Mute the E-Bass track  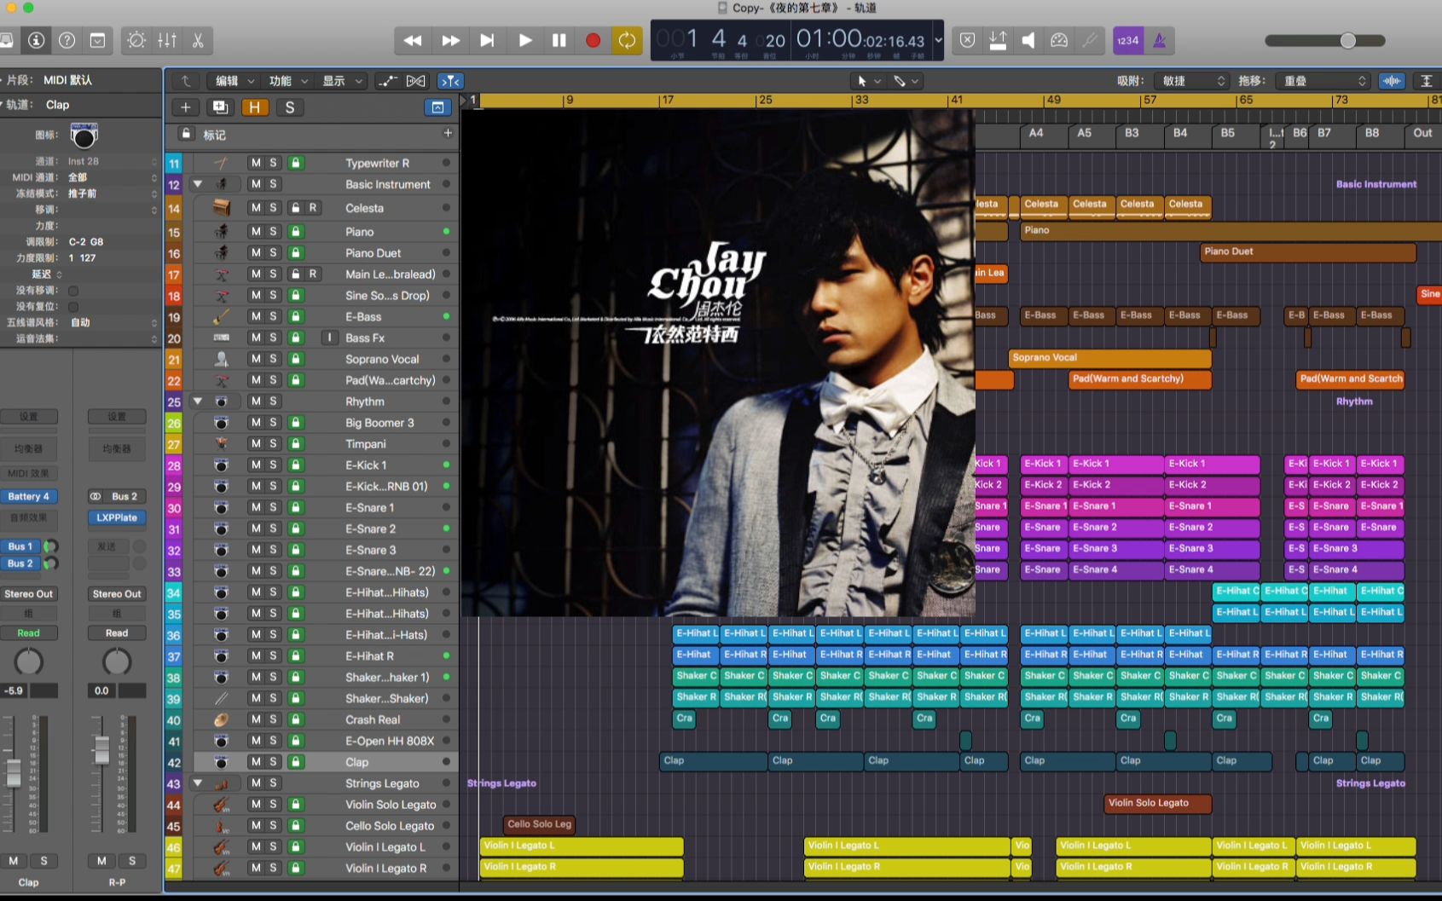pyautogui.click(x=255, y=316)
